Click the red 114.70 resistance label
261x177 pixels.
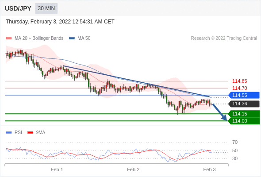239,88
